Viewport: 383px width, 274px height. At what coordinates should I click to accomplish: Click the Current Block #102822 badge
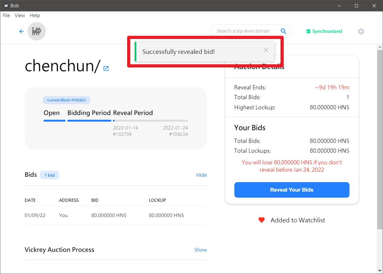[x=66, y=100]
